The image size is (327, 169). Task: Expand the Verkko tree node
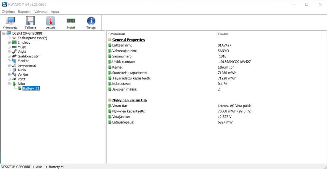click(9, 74)
